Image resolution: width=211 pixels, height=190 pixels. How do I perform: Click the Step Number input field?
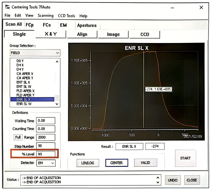click(45, 146)
